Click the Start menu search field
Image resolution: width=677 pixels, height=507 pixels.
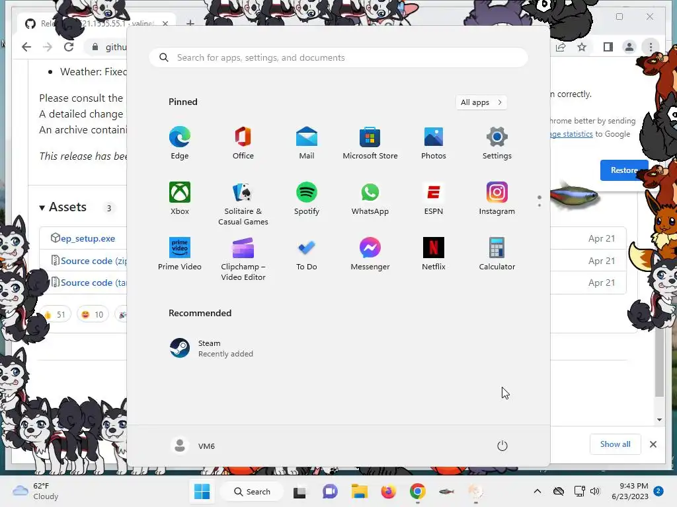[x=338, y=58]
